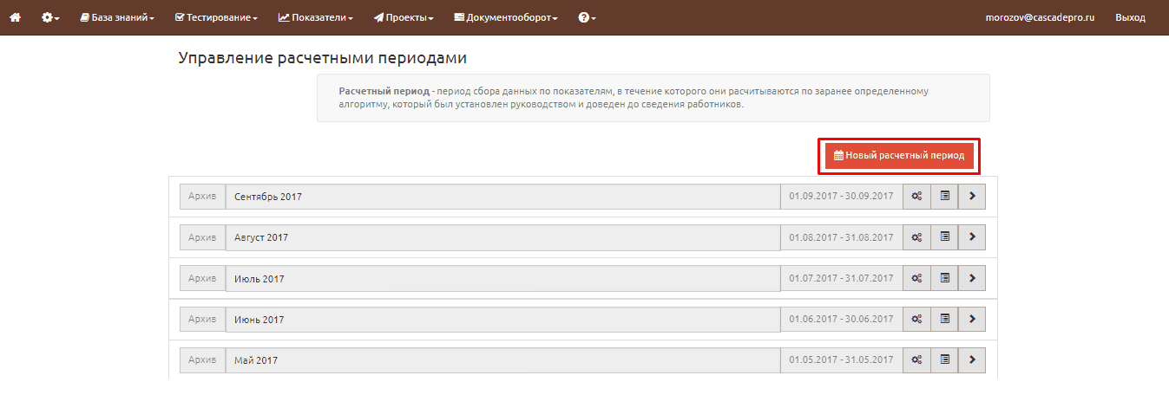Image resolution: width=1169 pixels, height=395 pixels.
Task: Click gears icon for Май 2017
Action: (916, 360)
